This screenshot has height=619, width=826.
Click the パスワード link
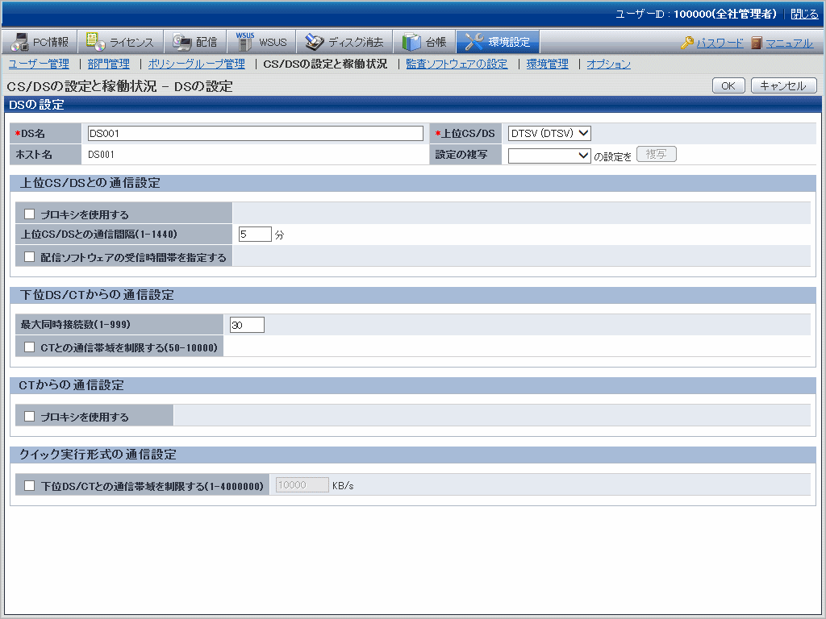(720, 44)
